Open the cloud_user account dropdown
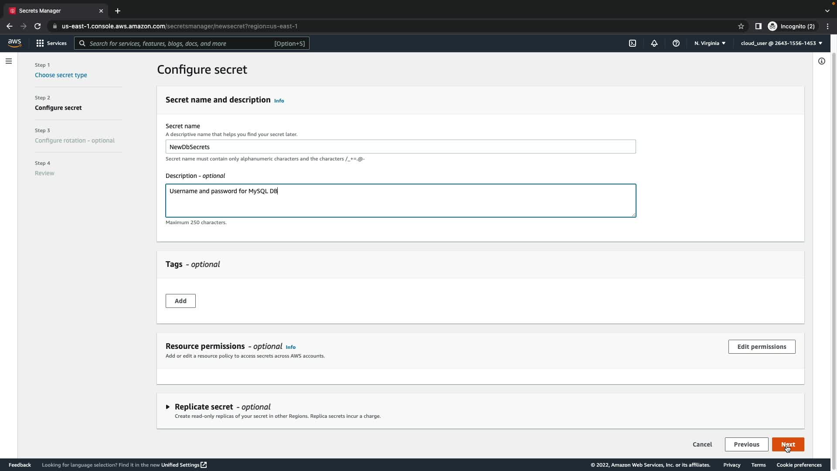Image resolution: width=837 pixels, height=471 pixels. click(x=781, y=43)
